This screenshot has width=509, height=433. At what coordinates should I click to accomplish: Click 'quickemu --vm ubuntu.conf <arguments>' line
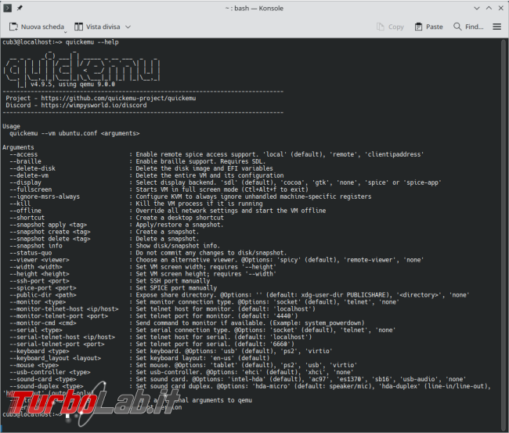[x=74, y=133]
